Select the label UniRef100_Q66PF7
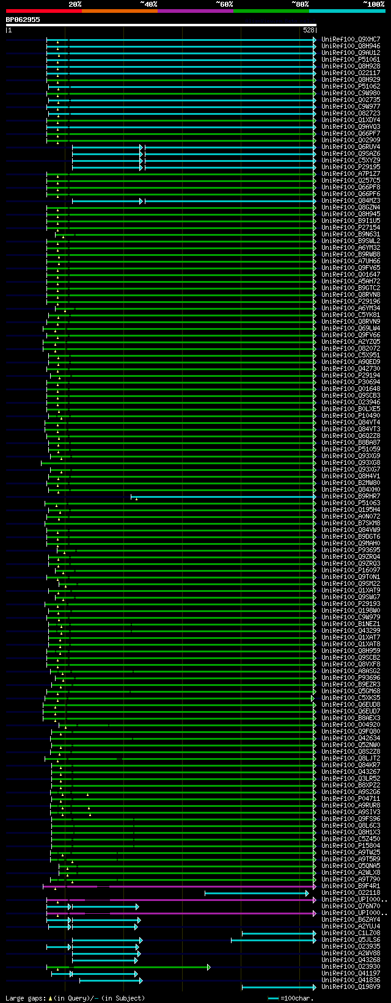The image size is (391, 1003). [x=351, y=133]
